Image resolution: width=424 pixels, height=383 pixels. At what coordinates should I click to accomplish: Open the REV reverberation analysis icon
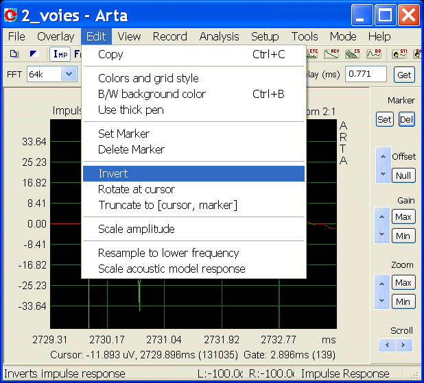coord(332,53)
